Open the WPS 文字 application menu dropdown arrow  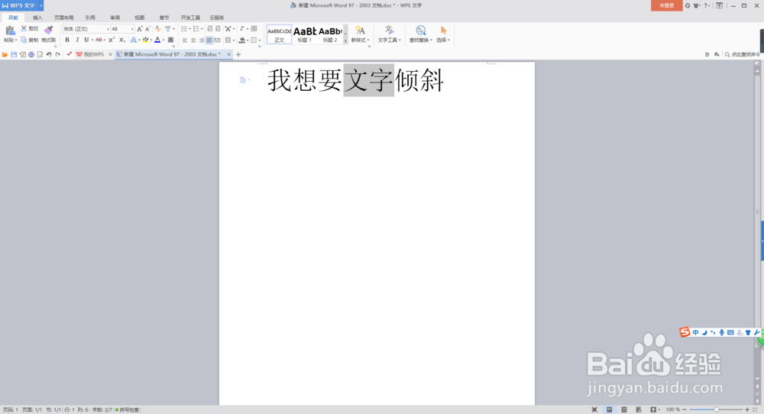point(41,5)
